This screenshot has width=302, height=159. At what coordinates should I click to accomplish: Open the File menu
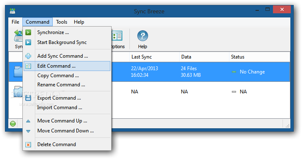coord(15,22)
